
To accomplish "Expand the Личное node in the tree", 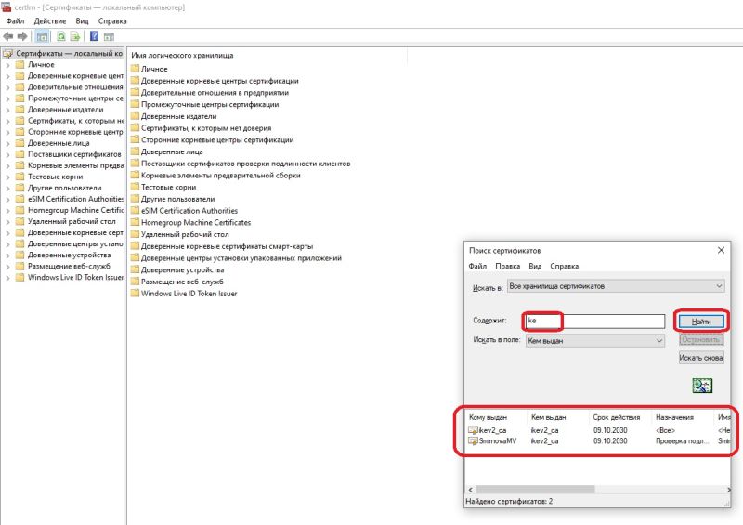I will tap(7, 65).
